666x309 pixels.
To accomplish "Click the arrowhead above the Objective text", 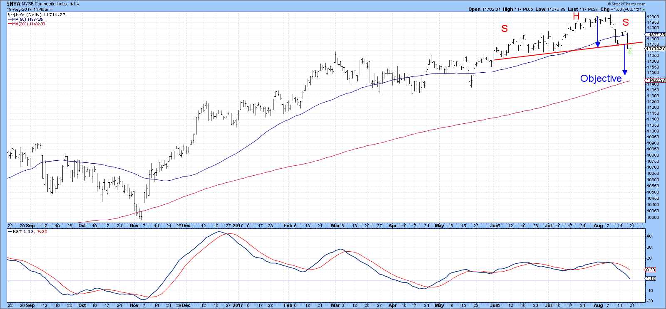I will (625, 72).
